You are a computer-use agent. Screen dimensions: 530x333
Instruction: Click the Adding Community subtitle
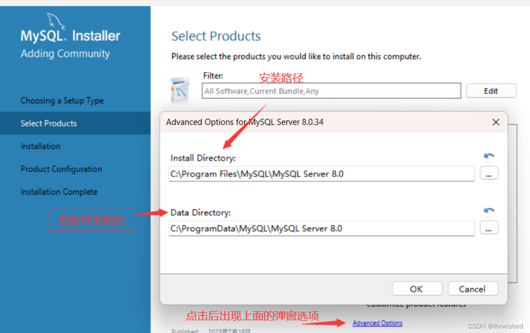(x=65, y=54)
